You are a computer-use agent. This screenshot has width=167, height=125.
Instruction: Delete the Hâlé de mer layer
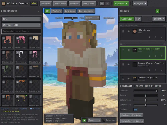162,37
